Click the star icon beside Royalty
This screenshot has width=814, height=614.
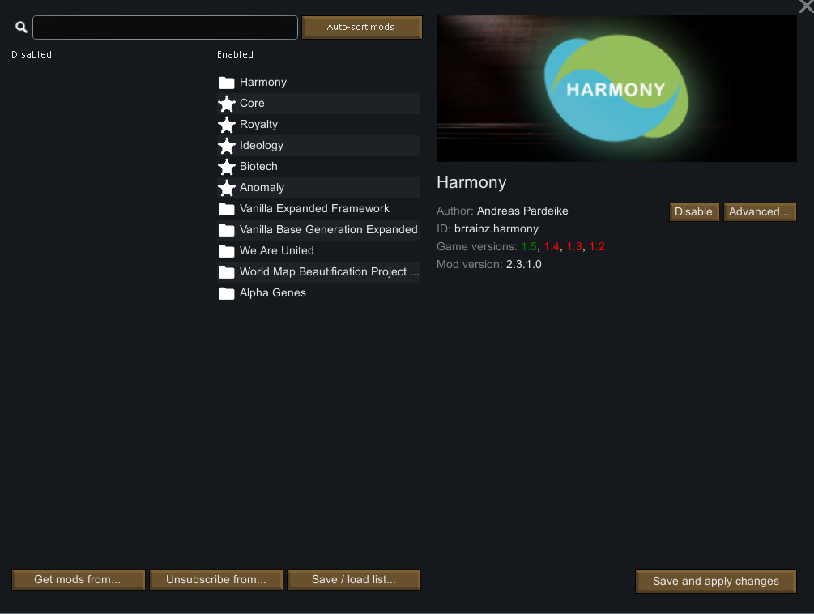pyautogui.click(x=227, y=125)
